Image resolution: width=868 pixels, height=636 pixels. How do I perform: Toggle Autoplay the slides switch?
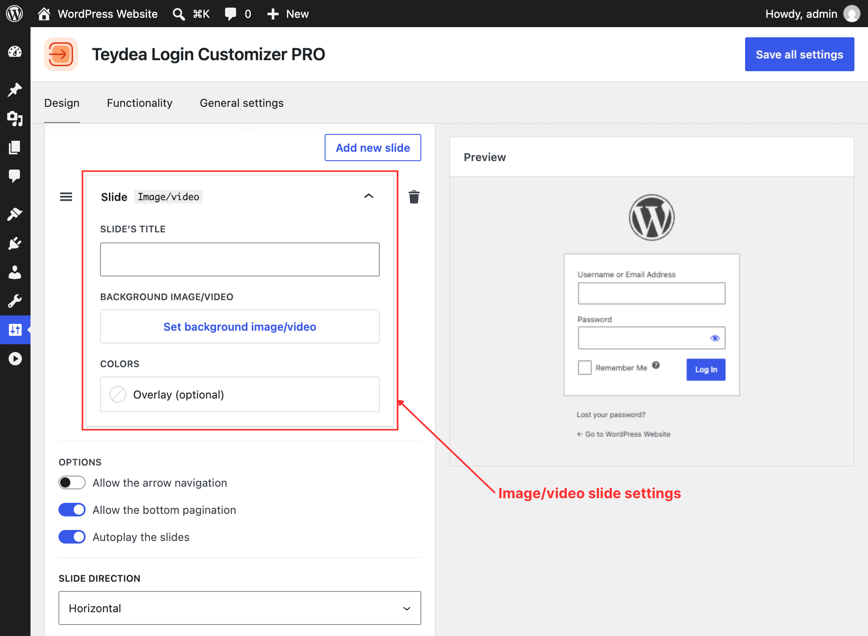click(72, 537)
